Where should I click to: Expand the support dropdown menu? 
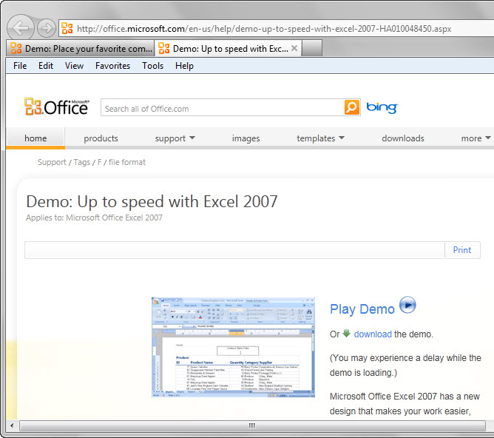[x=175, y=138]
